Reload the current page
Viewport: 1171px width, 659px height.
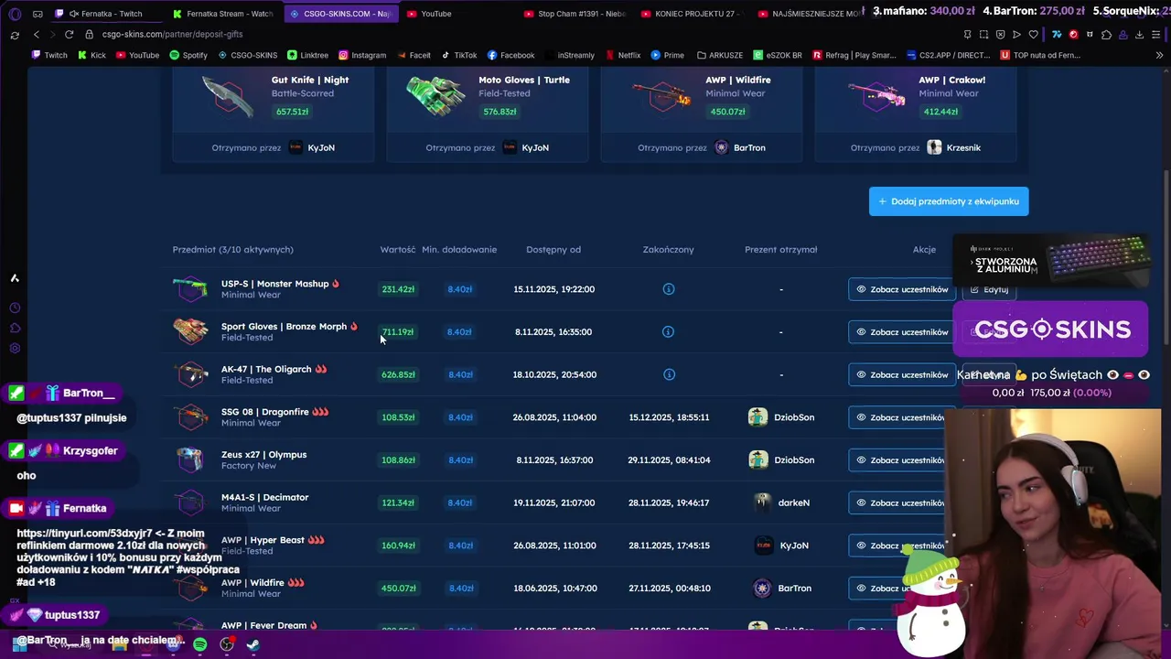point(69,34)
